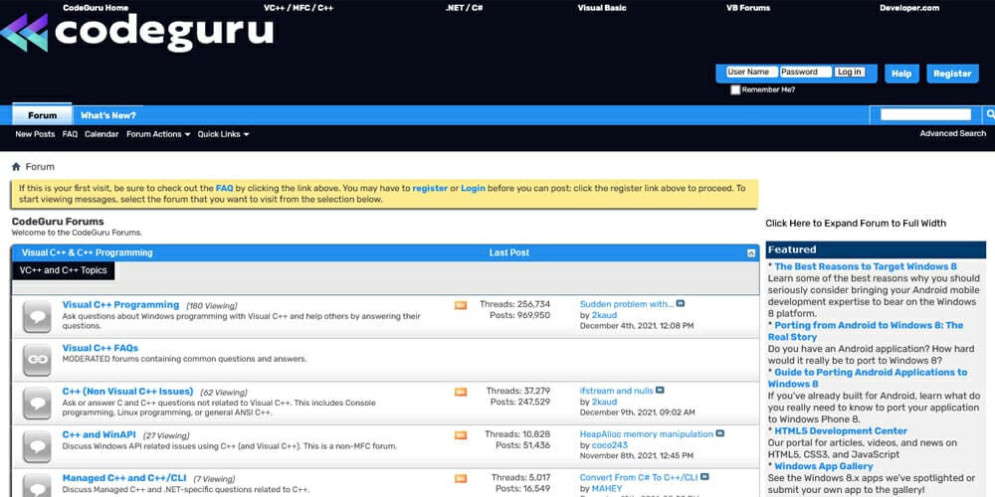Open VC++ / MFC / C++ top link
This screenshot has width=995, height=497.
pos(298,8)
